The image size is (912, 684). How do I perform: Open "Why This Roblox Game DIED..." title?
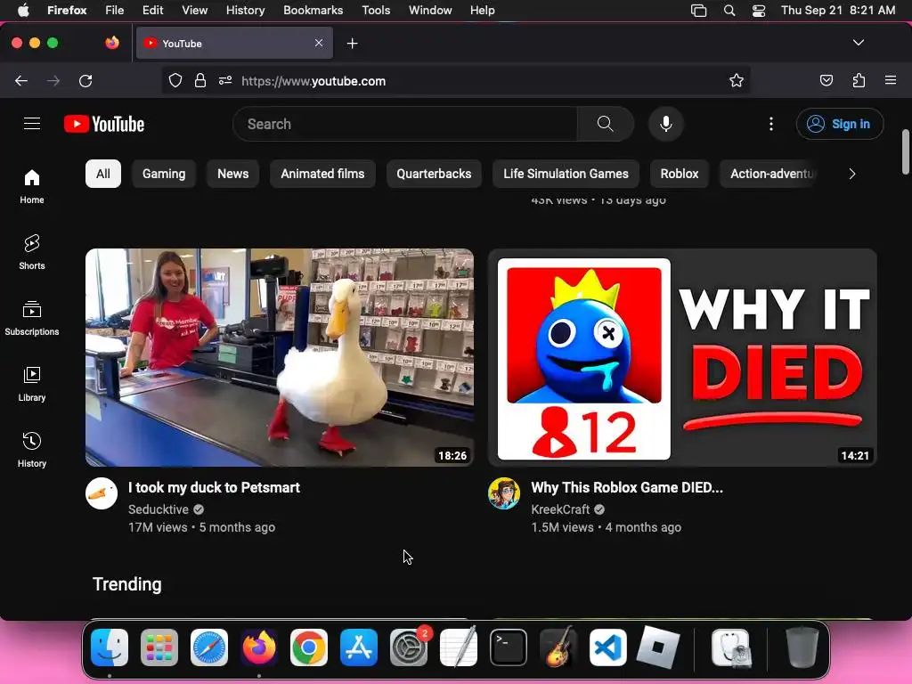coord(627,487)
